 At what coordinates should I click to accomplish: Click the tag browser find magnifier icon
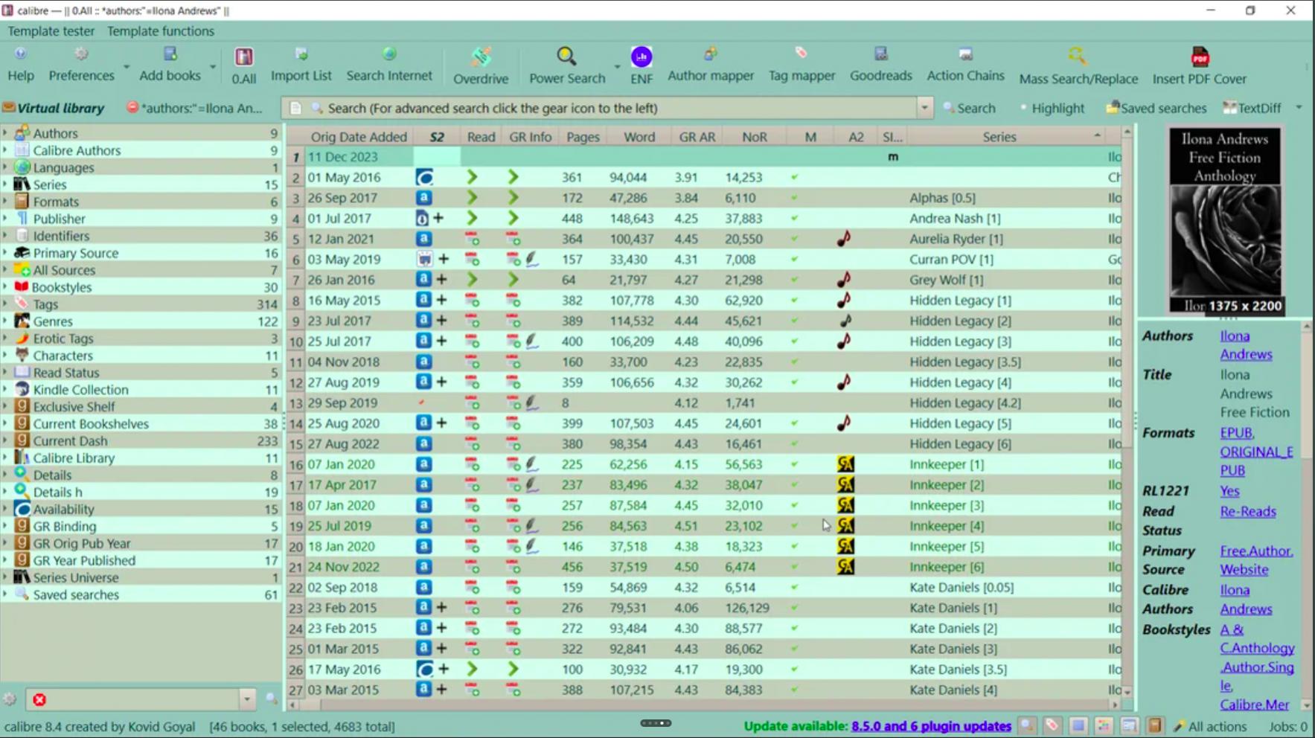[x=272, y=699]
